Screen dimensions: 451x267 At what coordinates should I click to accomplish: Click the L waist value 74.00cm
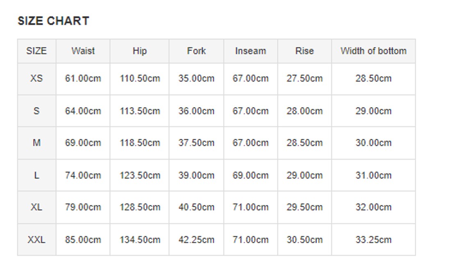point(83,175)
